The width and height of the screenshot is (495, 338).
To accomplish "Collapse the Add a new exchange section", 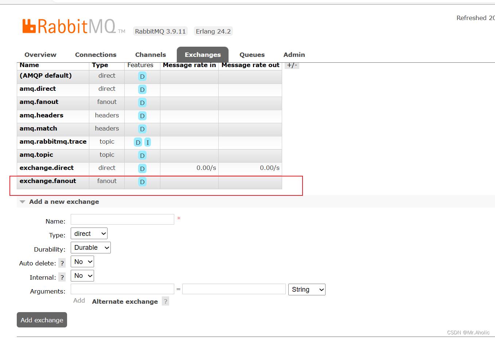I will click(x=22, y=201).
